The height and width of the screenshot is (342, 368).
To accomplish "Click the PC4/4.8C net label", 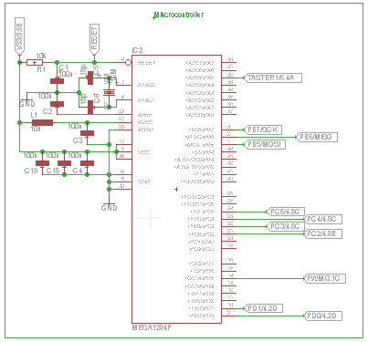I will coord(322,219).
